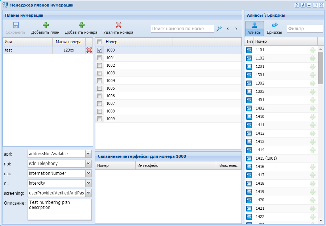Go to previous search result arrow
Viewport: 326px width, 226px height.
click(x=228, y=29)
